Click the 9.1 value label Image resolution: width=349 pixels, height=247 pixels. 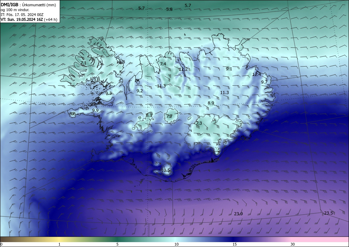click(229, 69)
